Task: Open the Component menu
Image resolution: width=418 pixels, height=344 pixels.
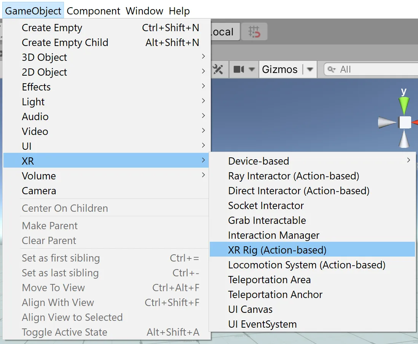Action: (93, 11)
